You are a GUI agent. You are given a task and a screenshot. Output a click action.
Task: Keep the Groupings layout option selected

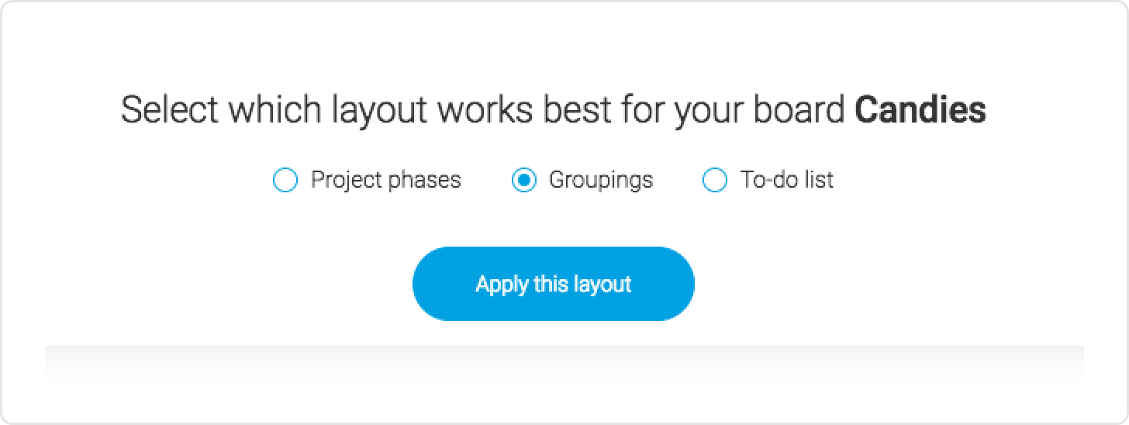point(524,181)
